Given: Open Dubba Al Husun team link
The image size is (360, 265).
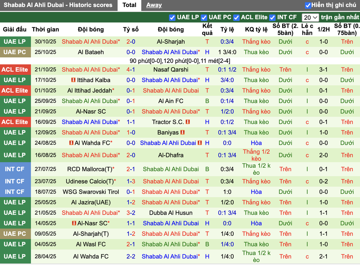Looking at the screenshot, I should coord(171,213).
